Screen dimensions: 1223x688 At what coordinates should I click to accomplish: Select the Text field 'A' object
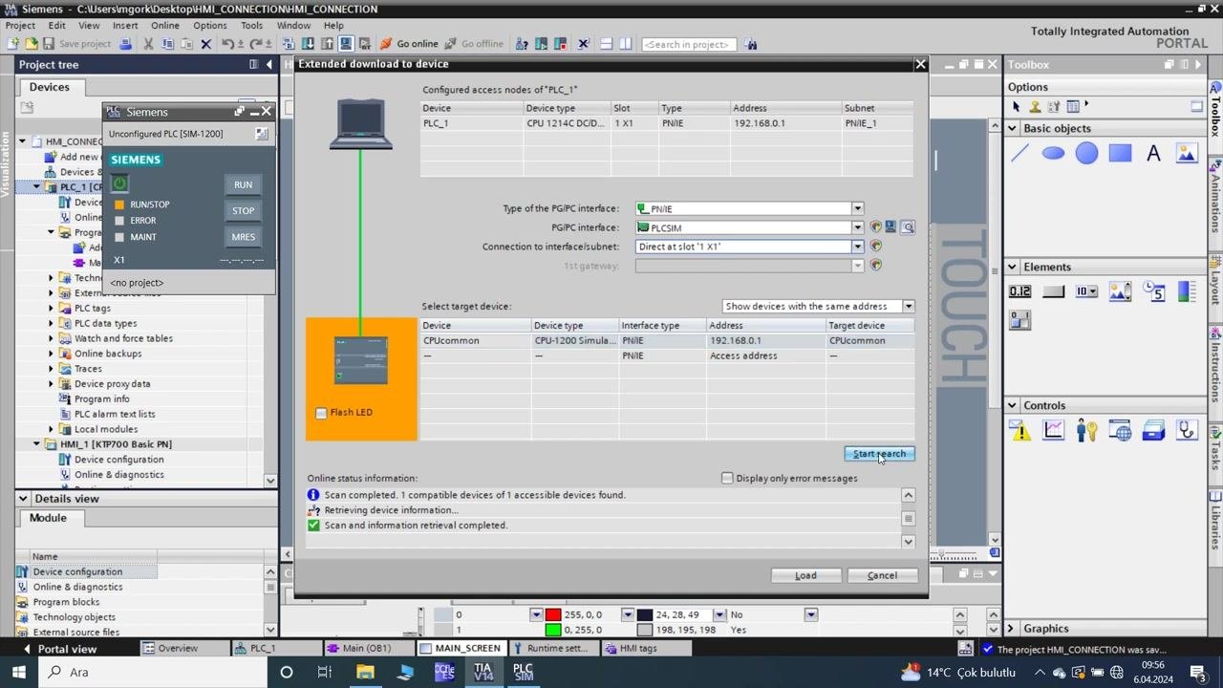[x=1153, y=153]
